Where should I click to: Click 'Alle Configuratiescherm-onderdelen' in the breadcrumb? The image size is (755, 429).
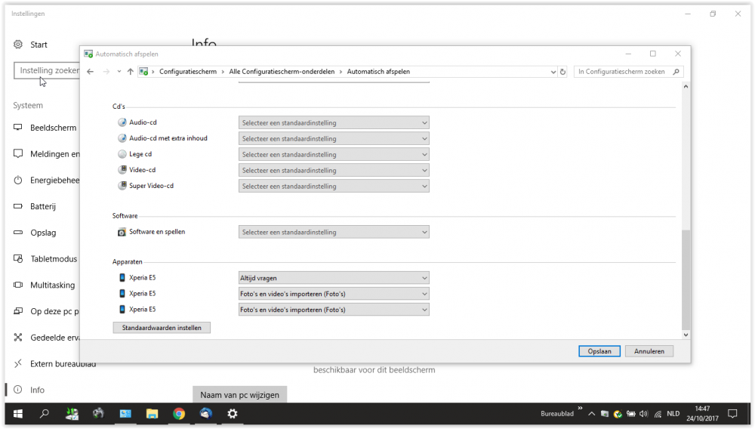(282, 72)
